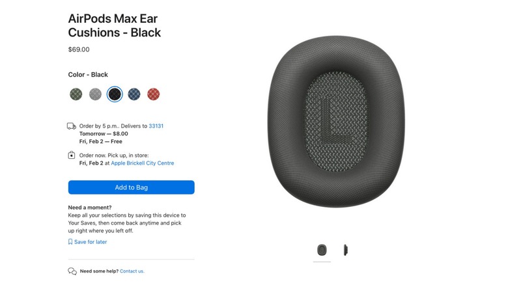Choose the red color swatch

point(153,94)
